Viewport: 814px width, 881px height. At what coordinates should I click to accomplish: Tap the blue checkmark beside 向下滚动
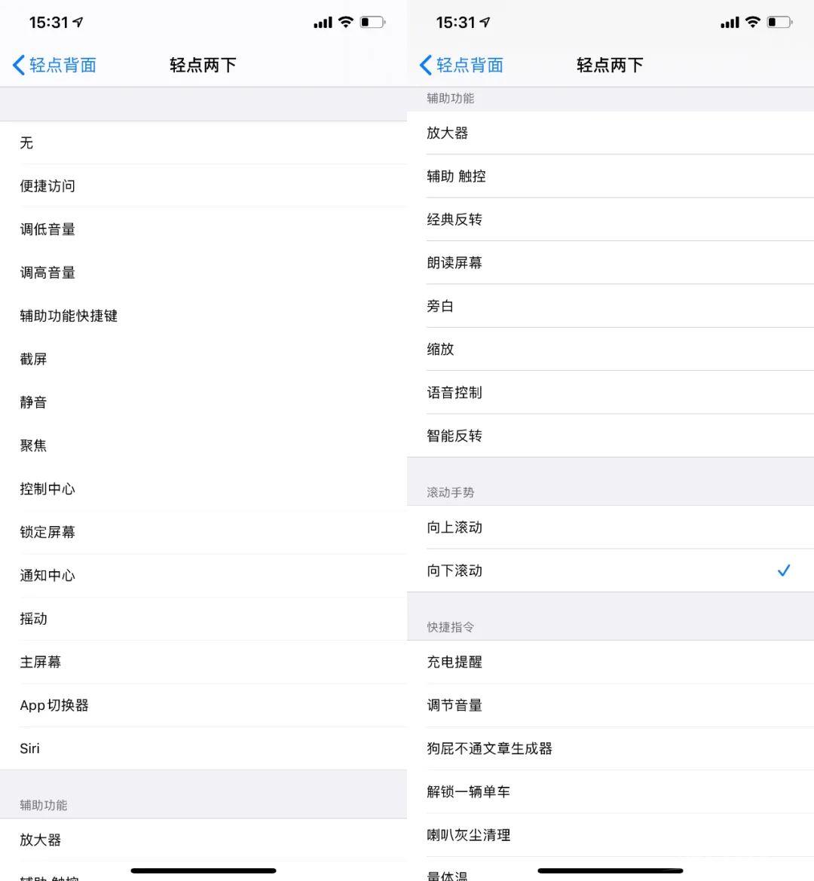[785, 571]
